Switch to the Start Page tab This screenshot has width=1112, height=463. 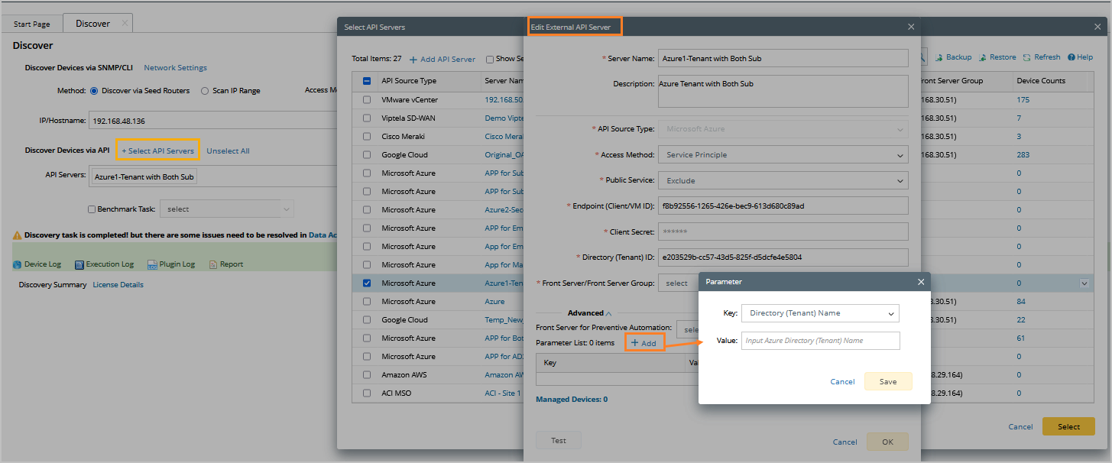32,24
